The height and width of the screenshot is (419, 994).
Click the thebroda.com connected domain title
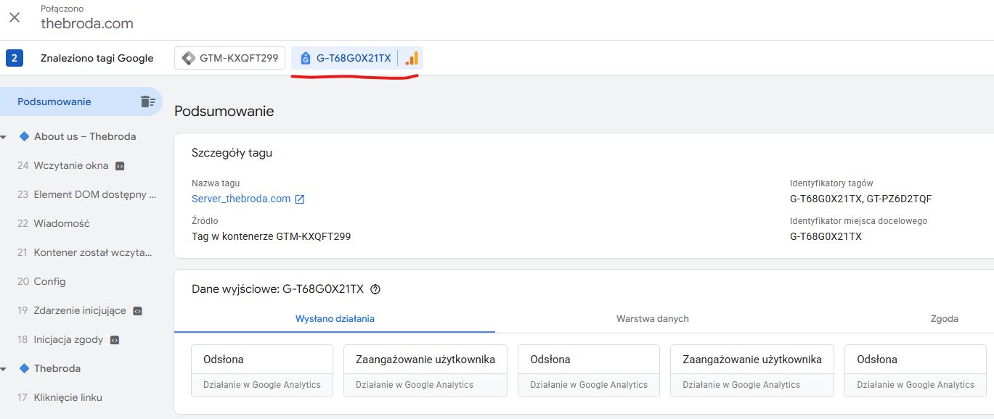point(87,23)
